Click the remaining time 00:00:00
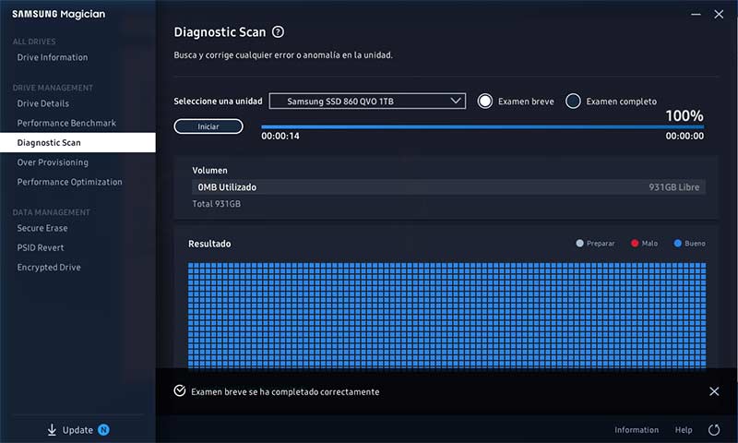 click(684, 136)
